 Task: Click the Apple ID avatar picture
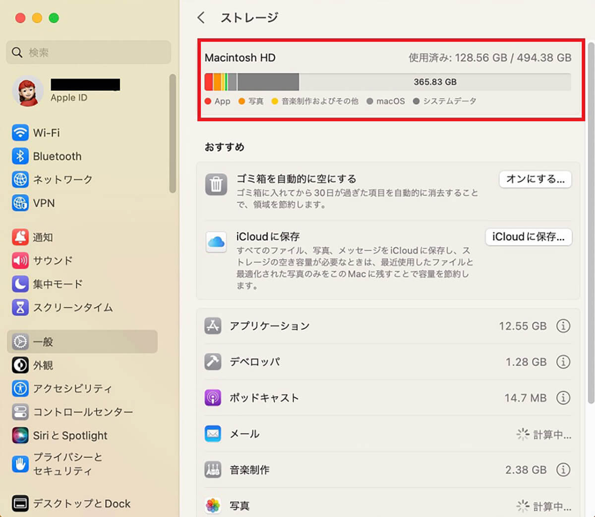pos(28,91)
